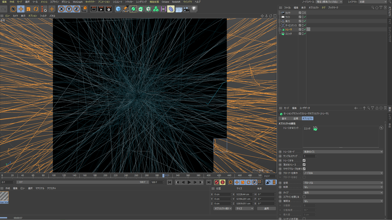Image resolution: width=392 pixels, height=220 pixels.
Task: Click the Camera object icon in toolbar
Action: [186, 9]
